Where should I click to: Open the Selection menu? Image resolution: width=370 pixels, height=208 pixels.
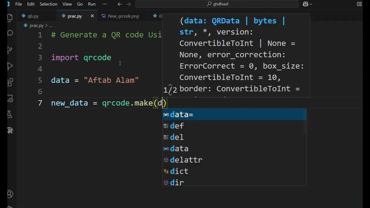pos(48,4)
